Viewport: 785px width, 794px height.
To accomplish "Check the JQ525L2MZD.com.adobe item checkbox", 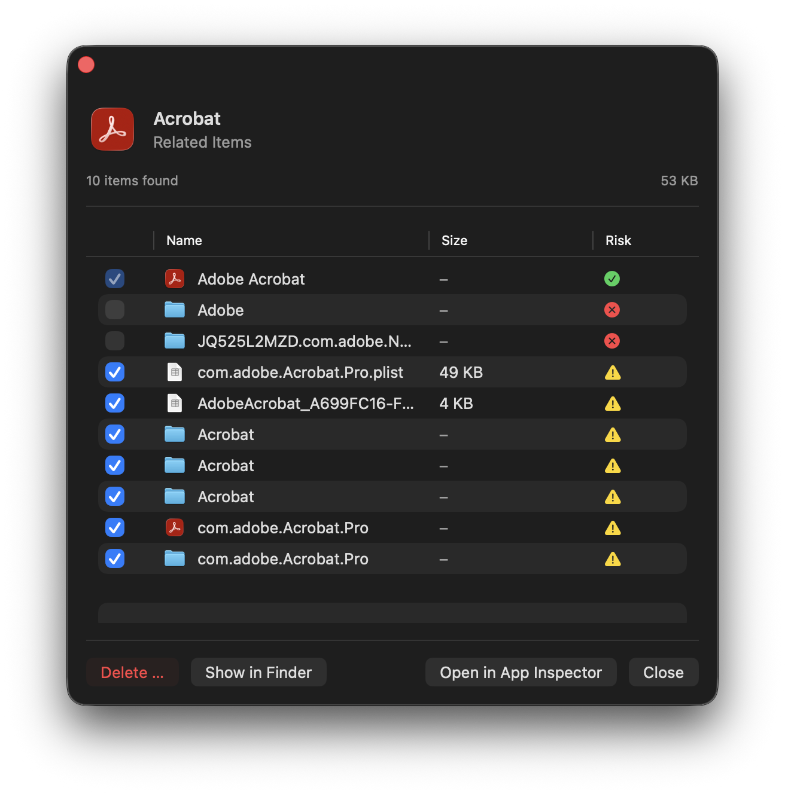I will [x=115, y=341].
